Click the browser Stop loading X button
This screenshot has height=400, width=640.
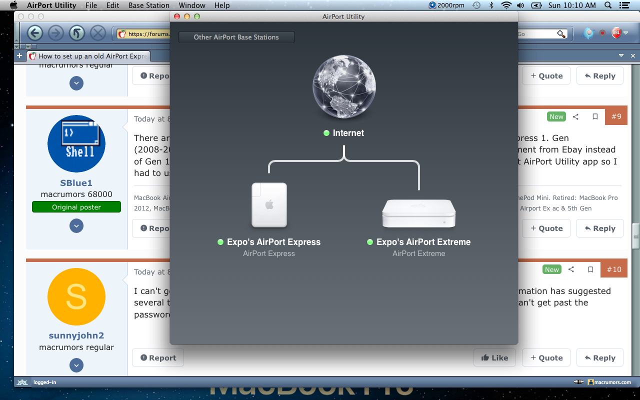[x=97, y=33]
